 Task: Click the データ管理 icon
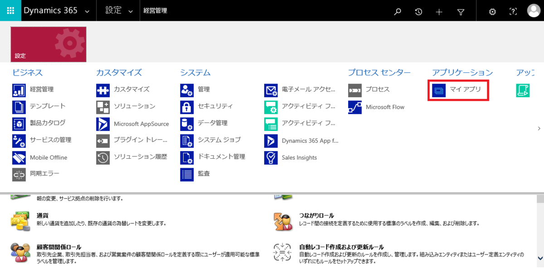click(x=187, y=124)
